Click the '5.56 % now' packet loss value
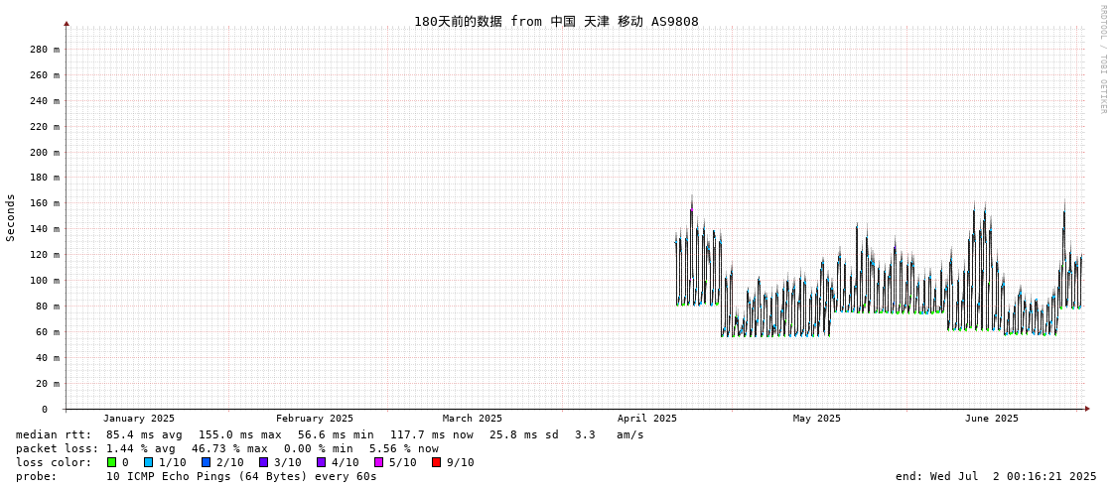The height and width of the screenshot is (490, 1113). pos(404,449)
